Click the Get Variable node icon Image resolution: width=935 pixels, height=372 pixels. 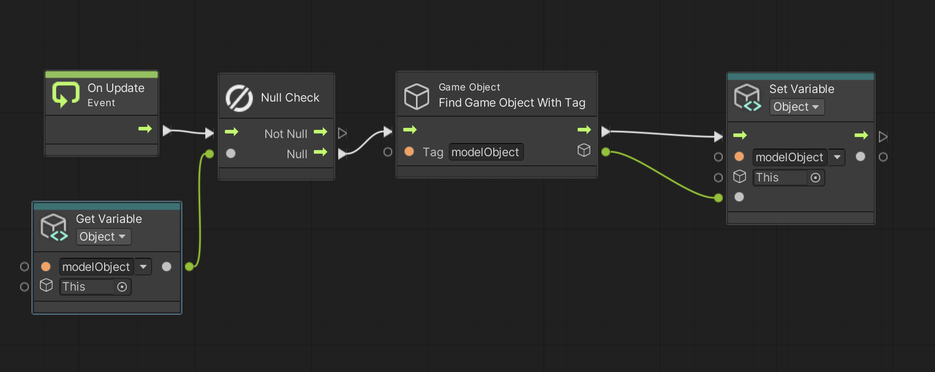coord(54,227)
